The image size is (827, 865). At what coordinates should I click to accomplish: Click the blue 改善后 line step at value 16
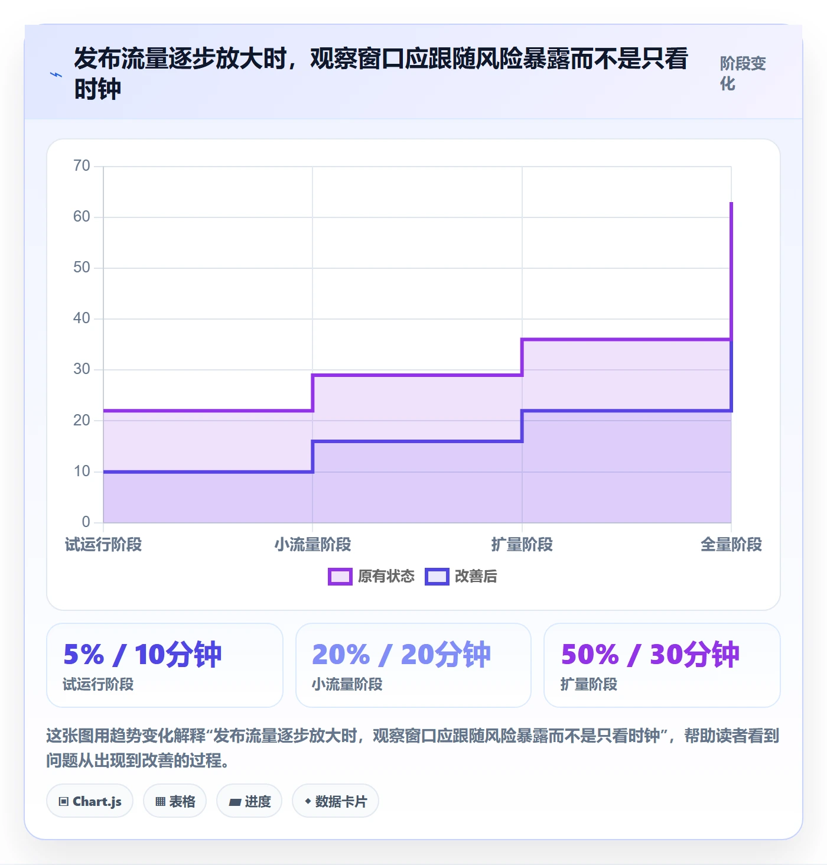(x=417, y=441)
